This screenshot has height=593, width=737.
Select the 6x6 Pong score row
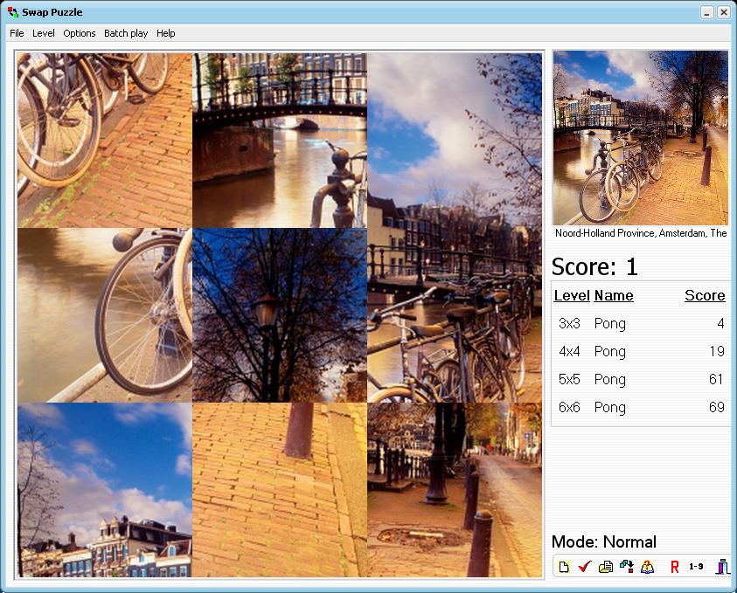(641, 407)
